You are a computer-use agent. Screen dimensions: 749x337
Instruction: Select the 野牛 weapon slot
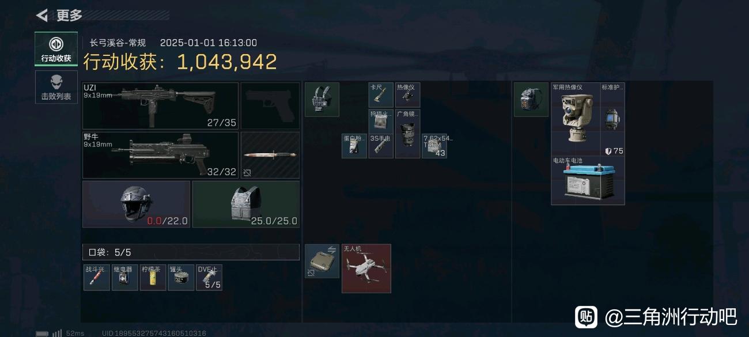pos(160,155)
